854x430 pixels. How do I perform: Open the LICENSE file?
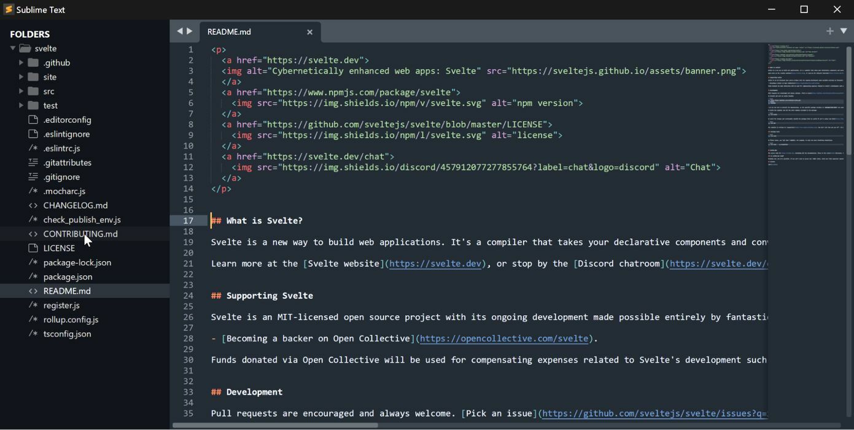pos(59,248)
